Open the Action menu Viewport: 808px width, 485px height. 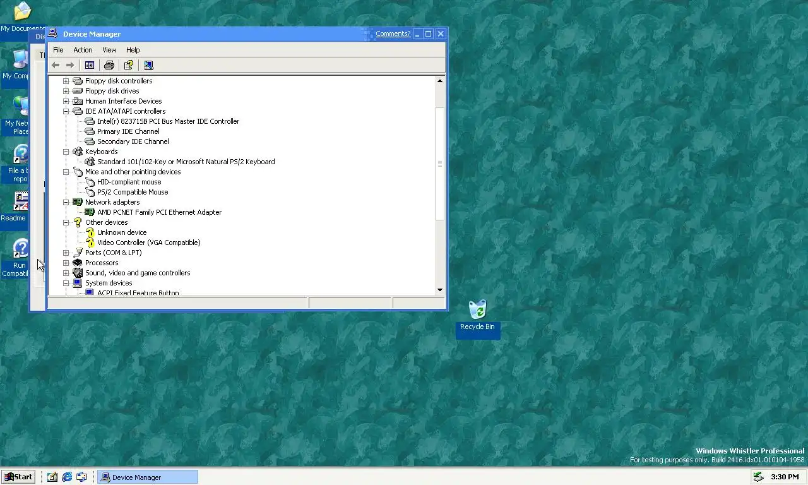(x=83, y=50)
